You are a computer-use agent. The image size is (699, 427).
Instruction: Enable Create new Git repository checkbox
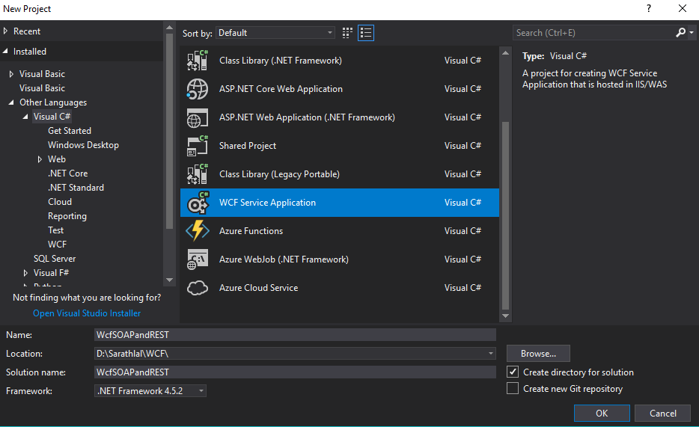tap(513, 388)
